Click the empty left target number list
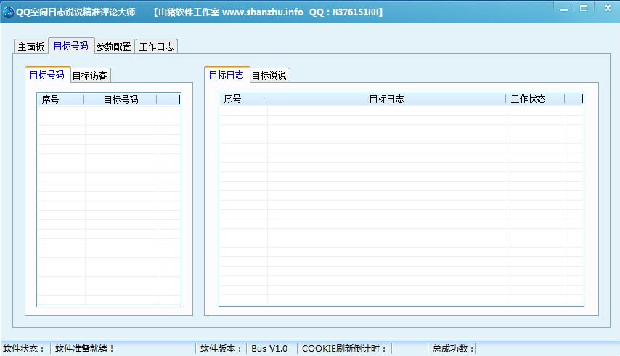 click(108, 203)
